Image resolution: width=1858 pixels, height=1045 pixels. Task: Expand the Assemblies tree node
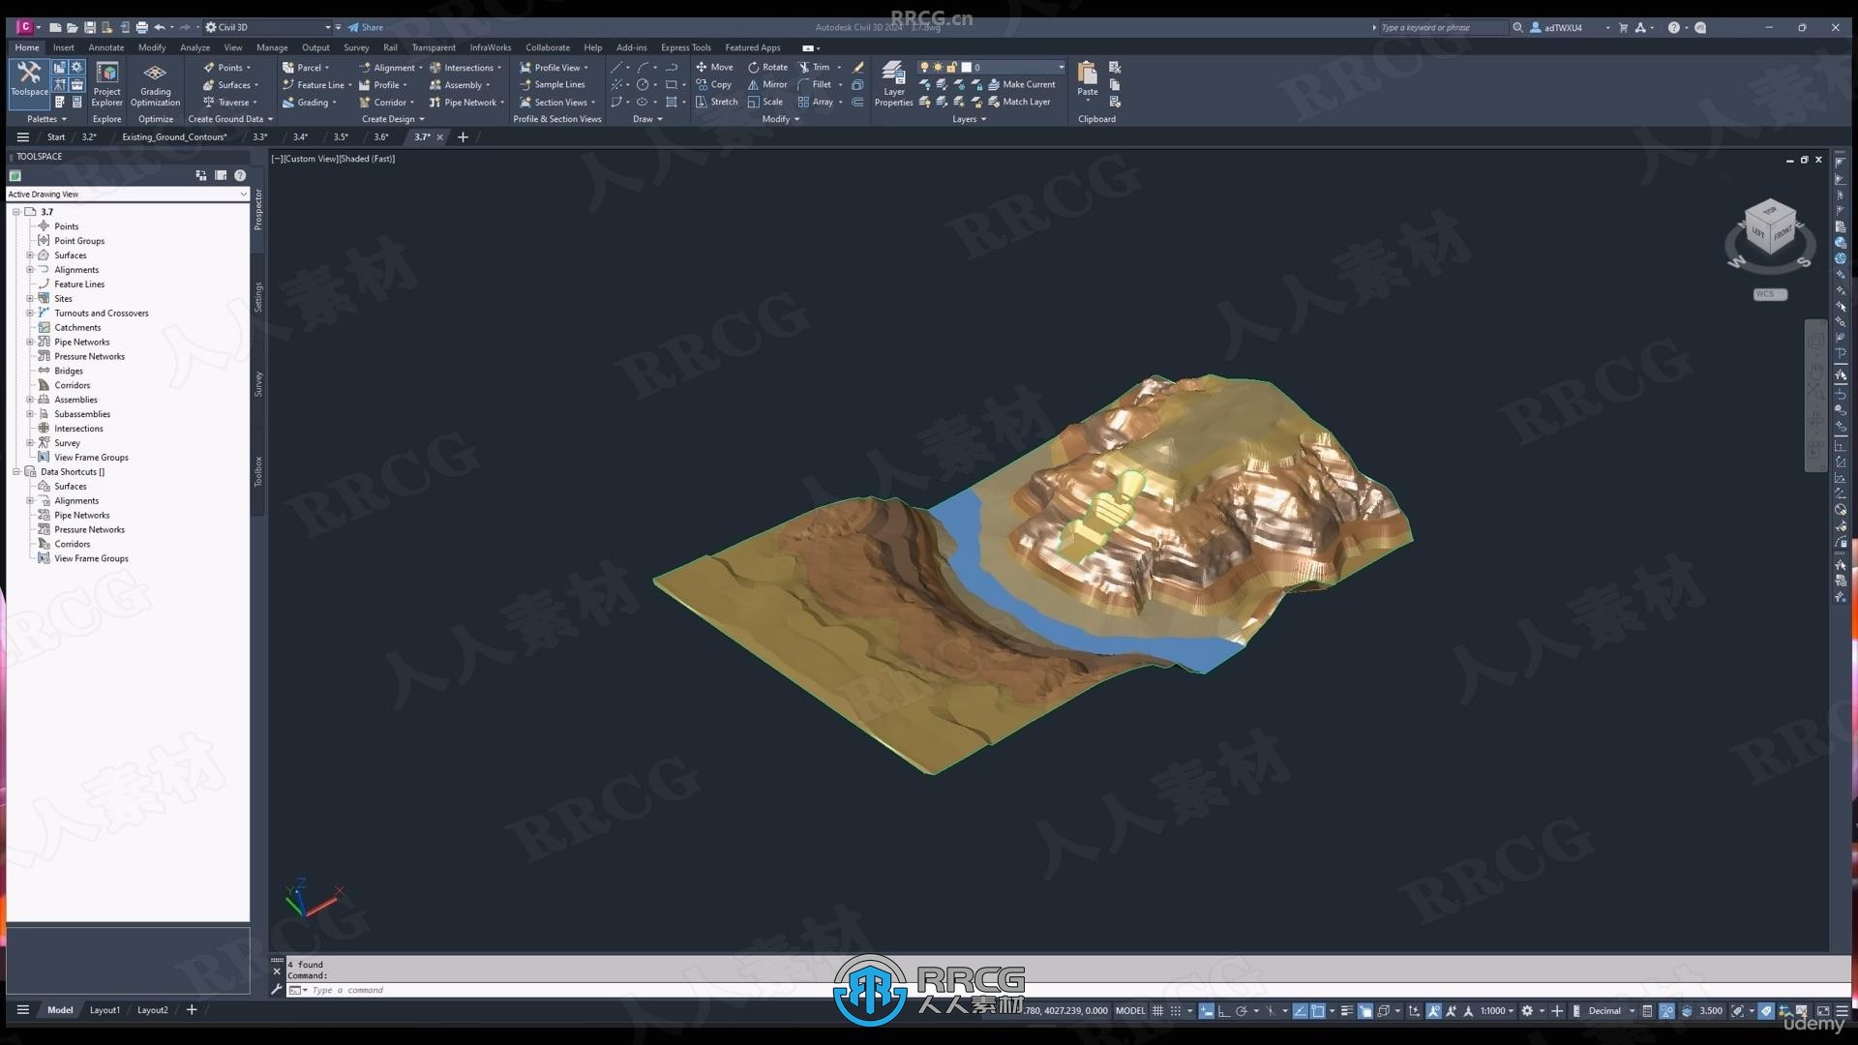tap(30, 400)
